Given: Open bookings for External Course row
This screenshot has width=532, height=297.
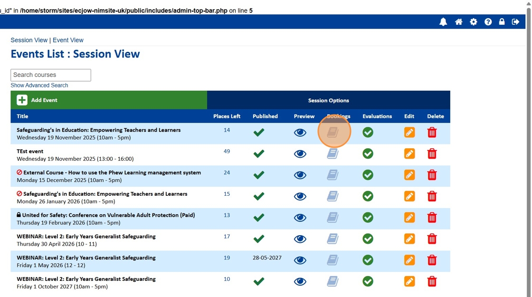Looking at the screenshot, I should pyautogui.click(x=332, y=175).
